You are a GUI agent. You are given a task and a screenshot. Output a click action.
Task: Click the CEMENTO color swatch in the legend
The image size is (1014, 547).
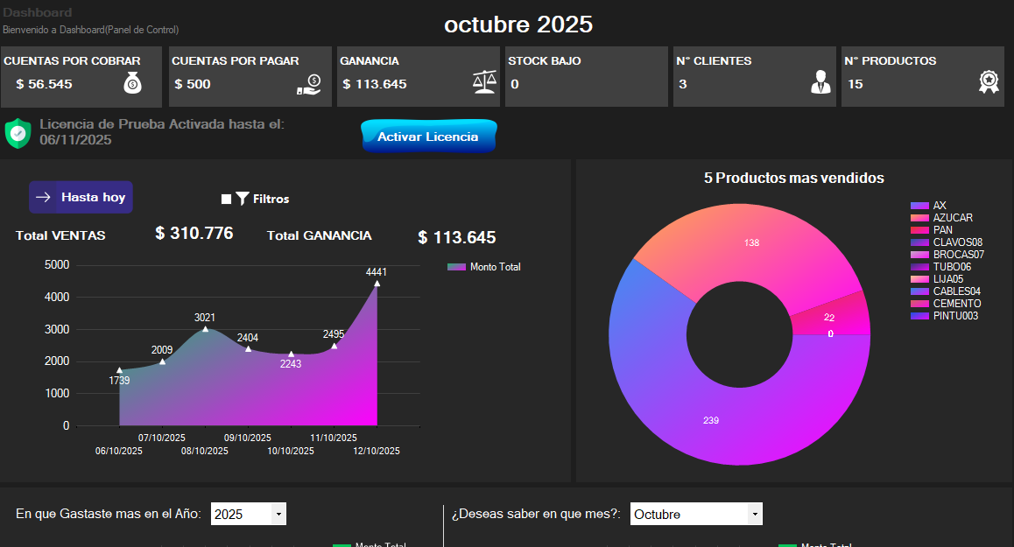[x=919, y=303]
